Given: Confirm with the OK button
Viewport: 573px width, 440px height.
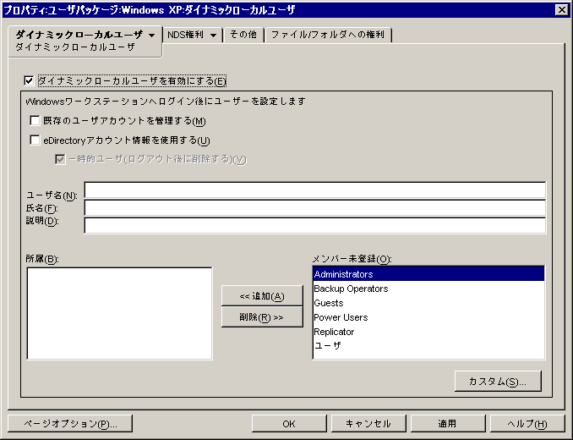Looking at the screenshot, I should pos(289,424).
